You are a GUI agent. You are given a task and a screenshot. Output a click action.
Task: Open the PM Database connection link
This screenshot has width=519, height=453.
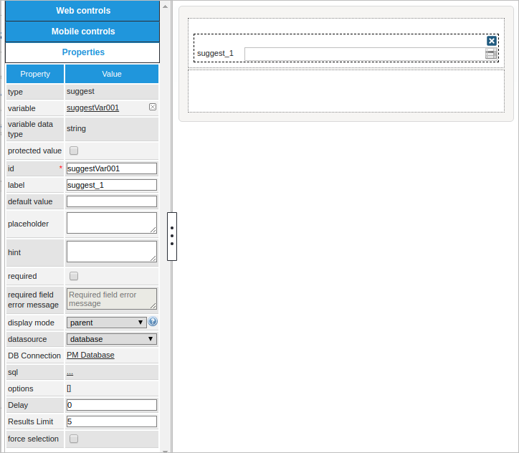click(x=90, y=355)
